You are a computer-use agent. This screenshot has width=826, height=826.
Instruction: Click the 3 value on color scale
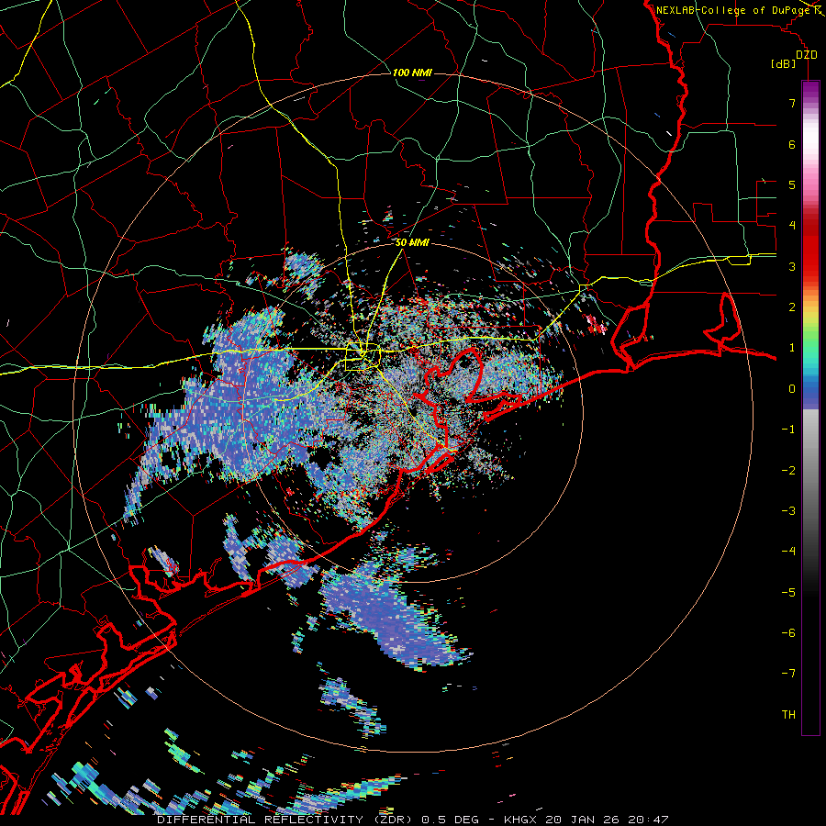pos(792,266)
